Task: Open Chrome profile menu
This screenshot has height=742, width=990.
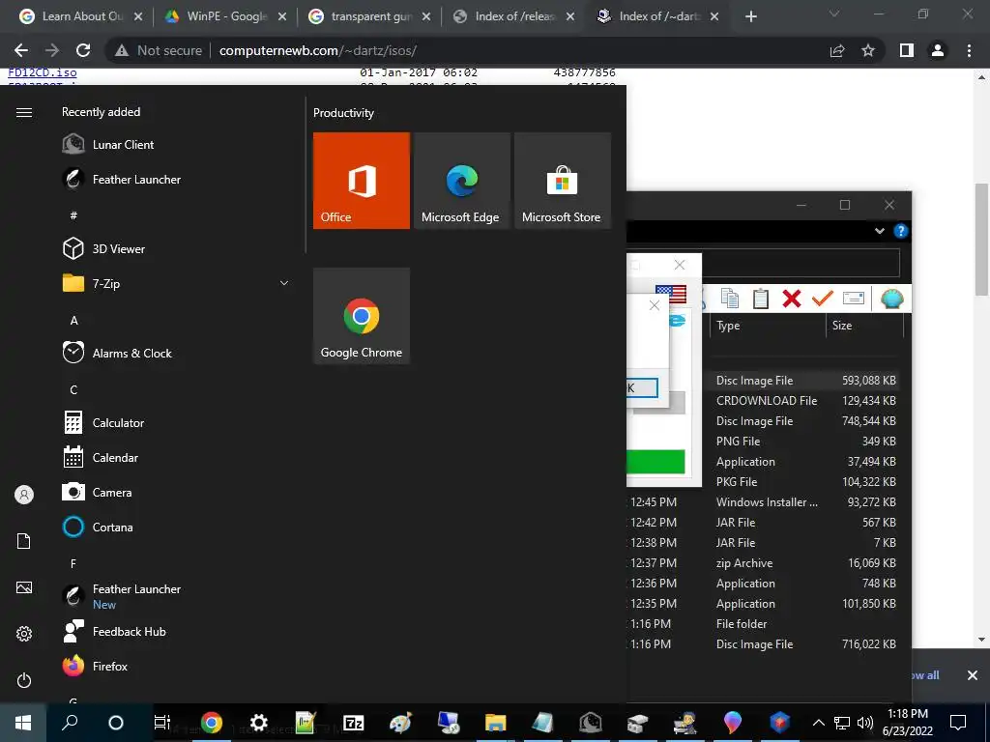Action: point(938,50)
